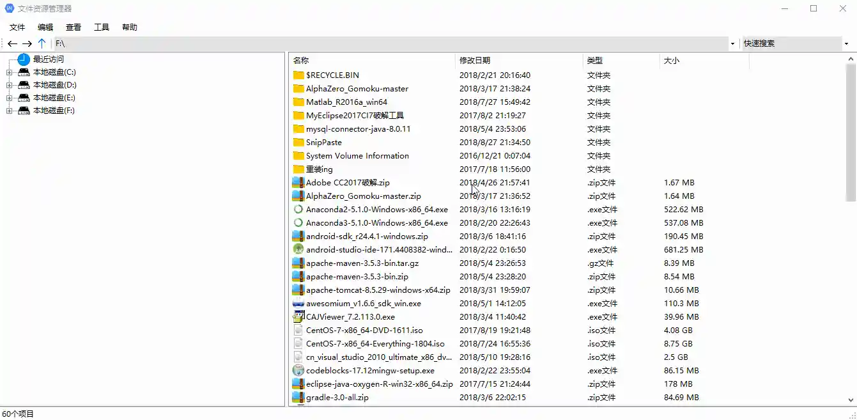Click date 2016/12/21 0:07:04
Screen dimensions: 857x420
[x=495, y=156]
